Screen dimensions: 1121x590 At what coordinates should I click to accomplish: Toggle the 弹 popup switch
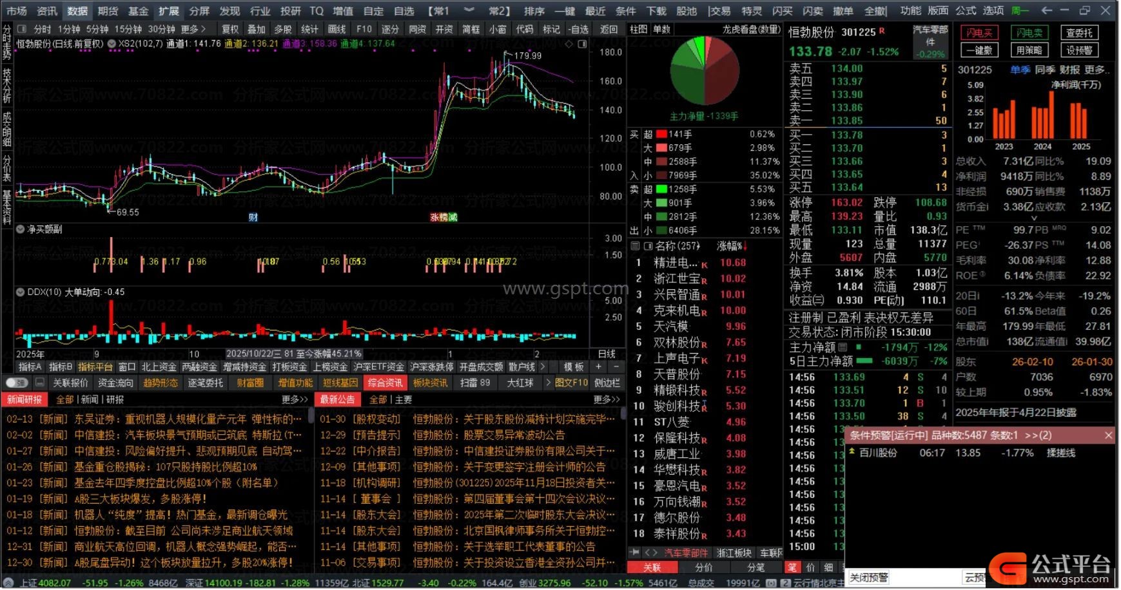point(16,383)
